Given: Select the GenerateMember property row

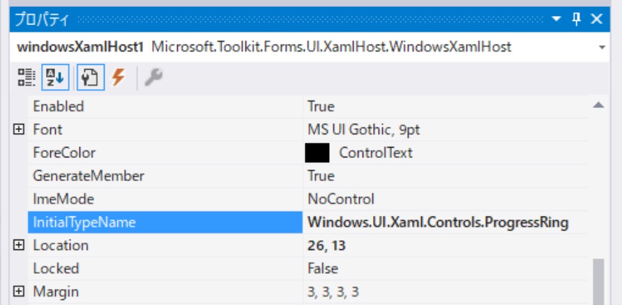Looking at the screenshot, I should click(x=89, y=175).
